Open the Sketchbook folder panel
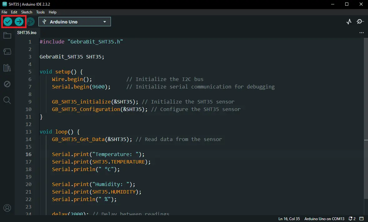Image resolution: width=368 pixels, height=222 pixels. (x=7, y=35)
